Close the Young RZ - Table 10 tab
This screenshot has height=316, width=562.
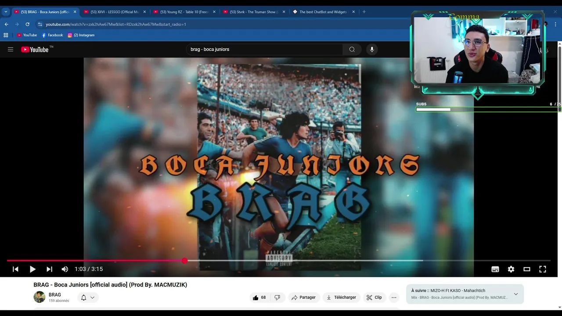(214, 12)
